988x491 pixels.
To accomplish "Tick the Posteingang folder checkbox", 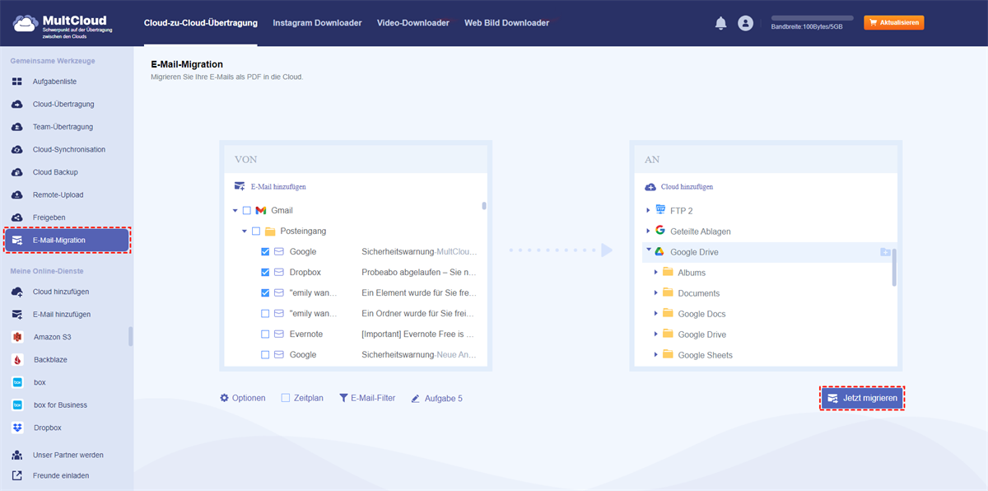I will (x=256, y=231).
